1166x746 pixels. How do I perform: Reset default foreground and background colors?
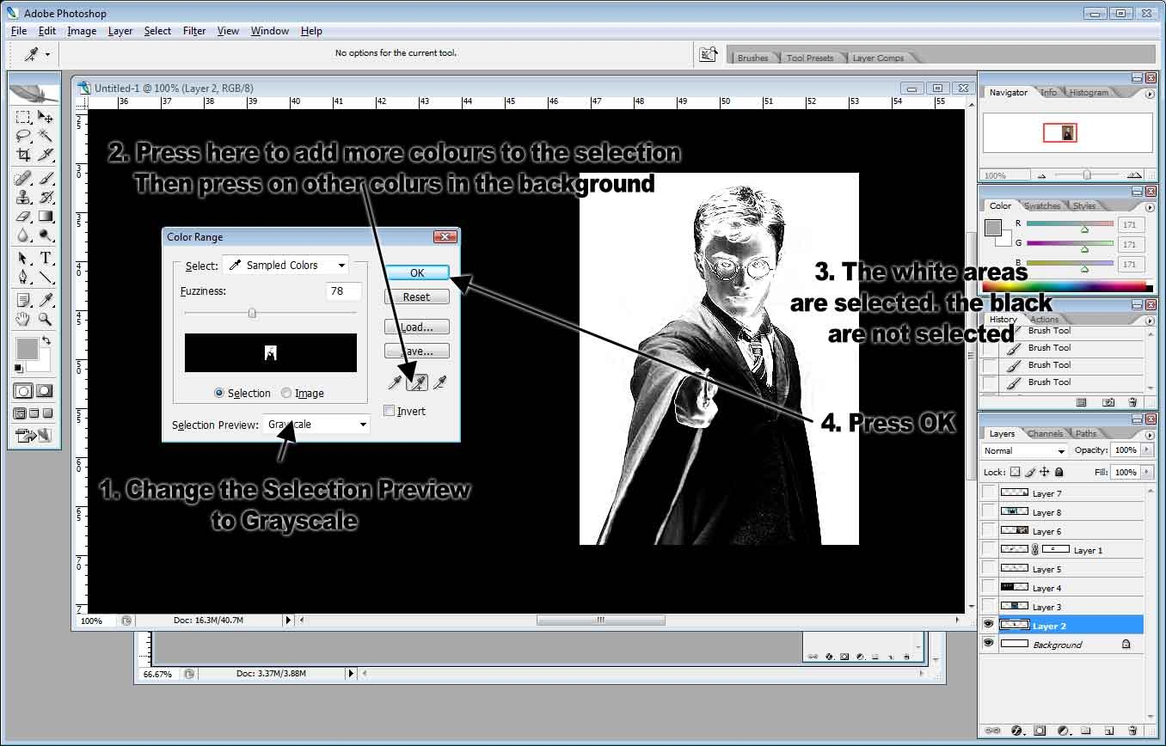coord(19,369)
